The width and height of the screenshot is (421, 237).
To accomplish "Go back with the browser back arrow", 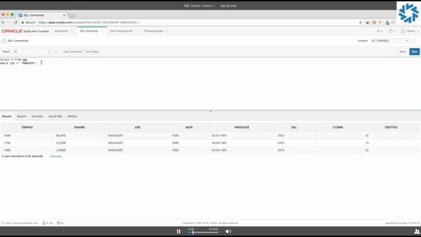I will (3, 22).
